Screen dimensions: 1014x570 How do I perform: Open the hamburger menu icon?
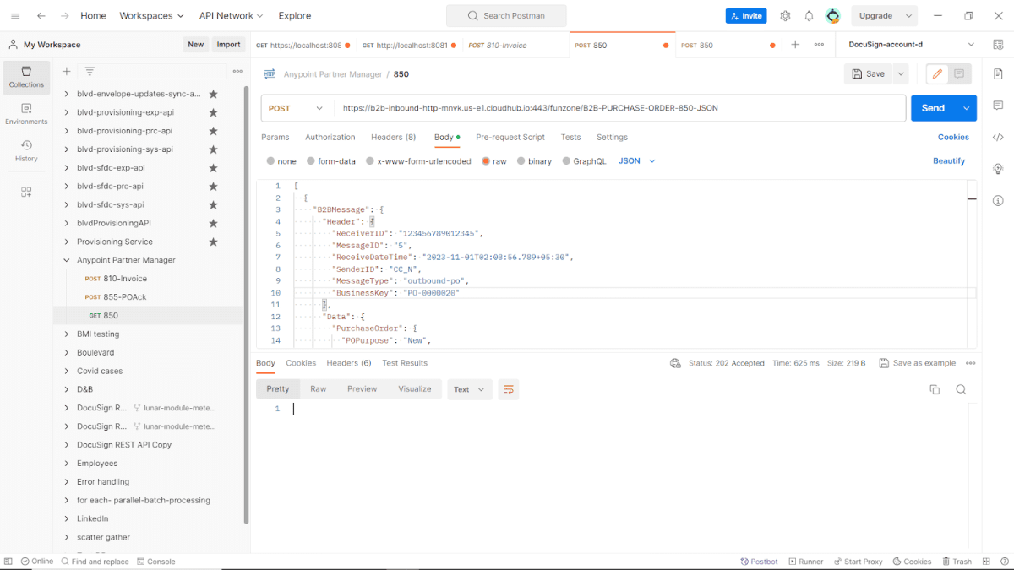15,15
